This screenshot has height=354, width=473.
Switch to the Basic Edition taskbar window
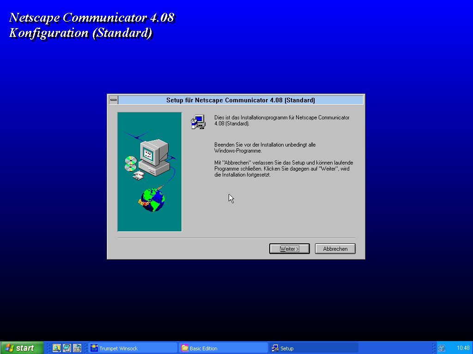[224, 348]
